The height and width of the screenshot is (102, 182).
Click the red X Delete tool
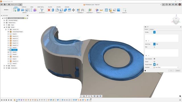[49, 10]
